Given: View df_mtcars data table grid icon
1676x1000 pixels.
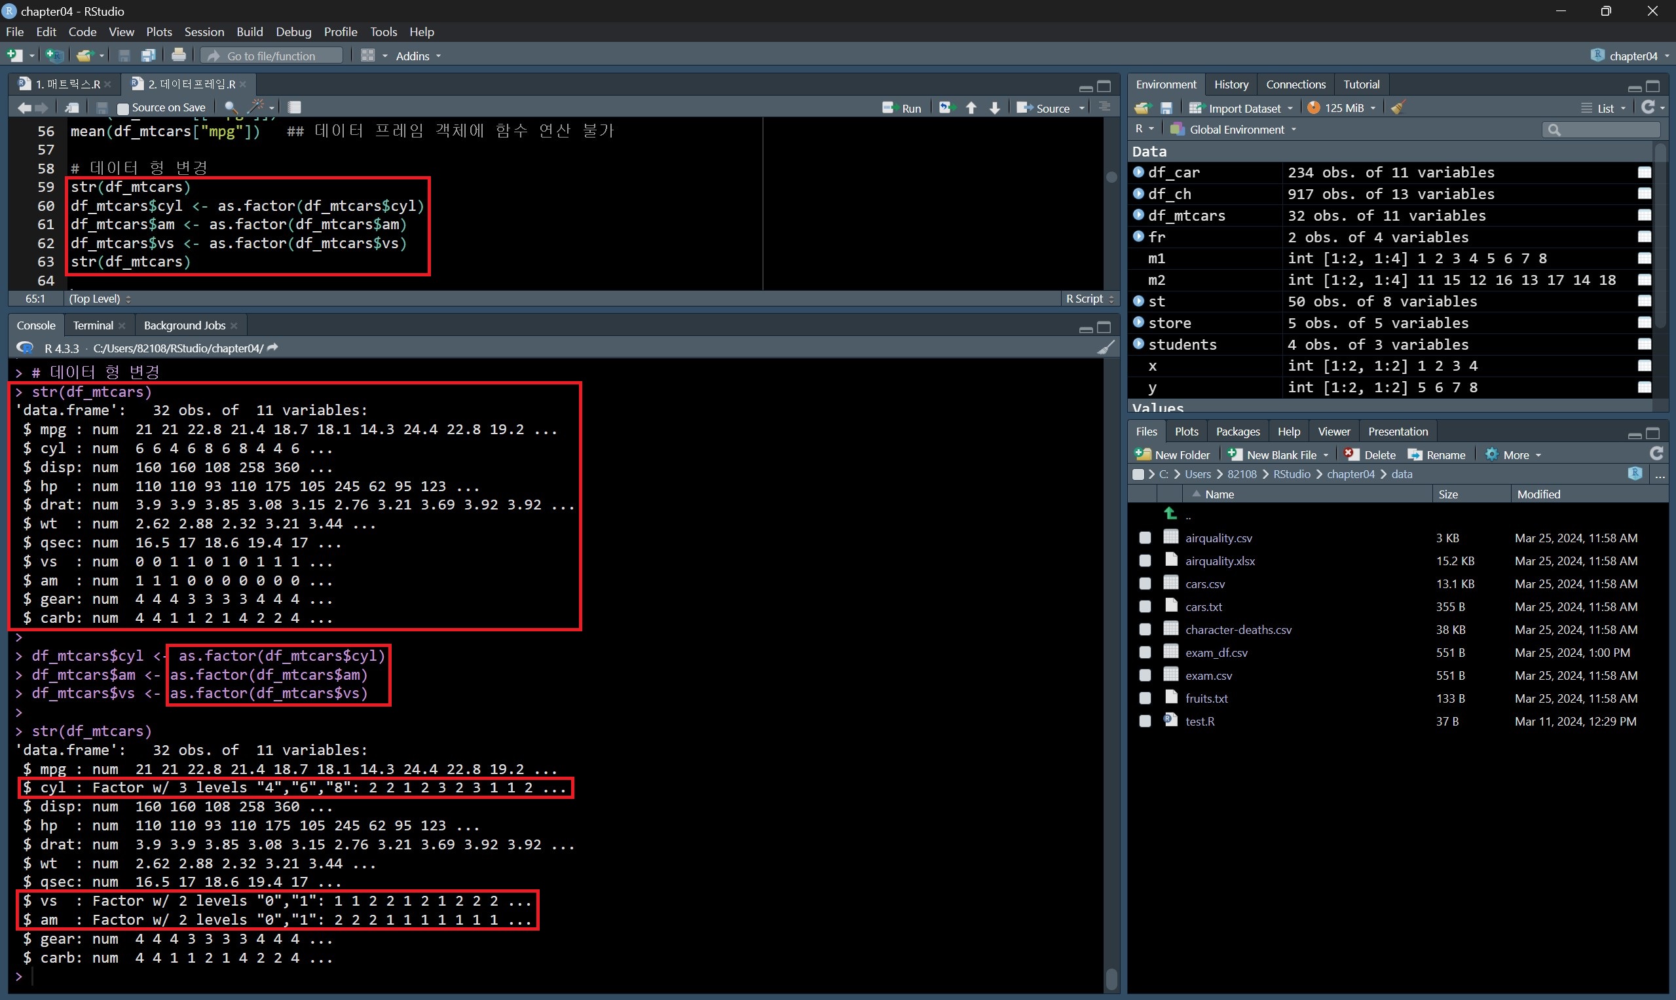Looking at the screenshot, I should 1645,215.
